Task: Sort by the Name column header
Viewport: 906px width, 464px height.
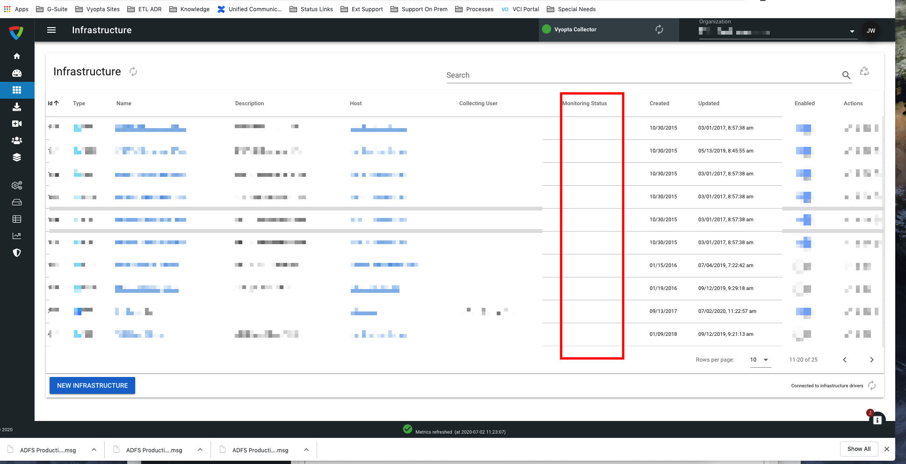Action: tap(124, 103)
